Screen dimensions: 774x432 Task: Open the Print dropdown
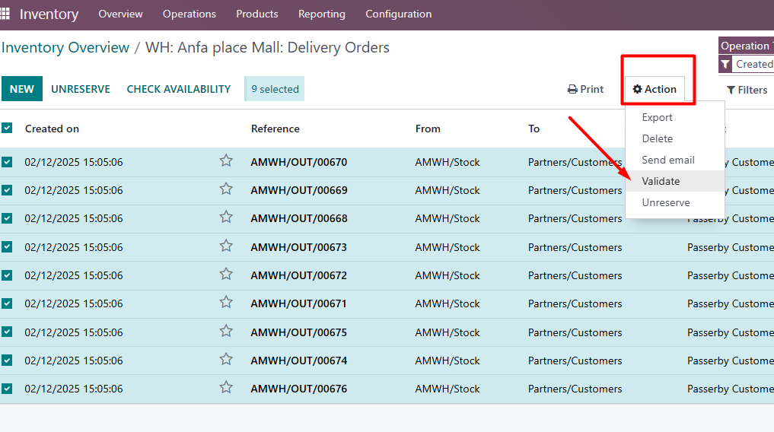point(585,89)
